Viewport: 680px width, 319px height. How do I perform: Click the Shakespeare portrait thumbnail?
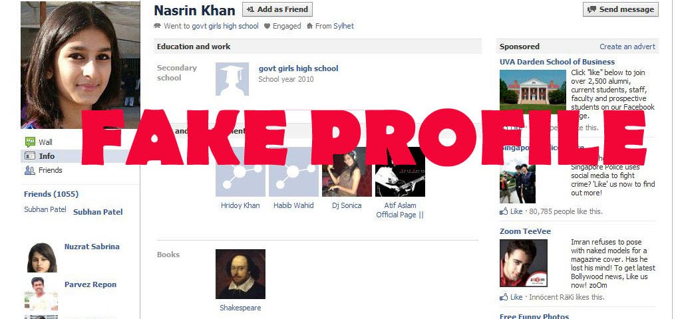coord(240,274)
